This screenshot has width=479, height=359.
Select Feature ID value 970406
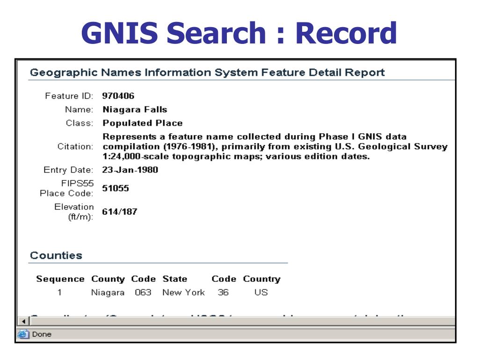(x=118, y=96)
